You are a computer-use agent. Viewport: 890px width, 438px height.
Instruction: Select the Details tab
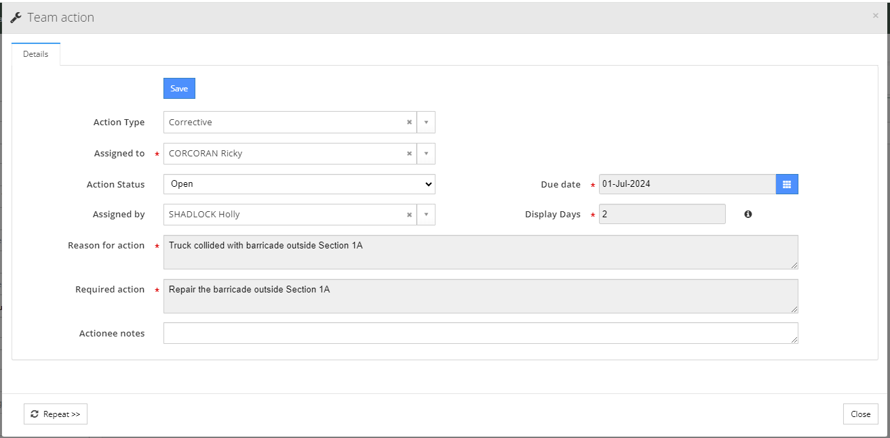click(35, 53)
